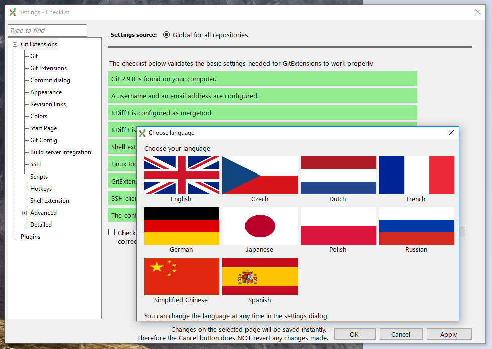492x349 pixels.
Task: Open Revision links settings
Action: (x=48, y=104)
